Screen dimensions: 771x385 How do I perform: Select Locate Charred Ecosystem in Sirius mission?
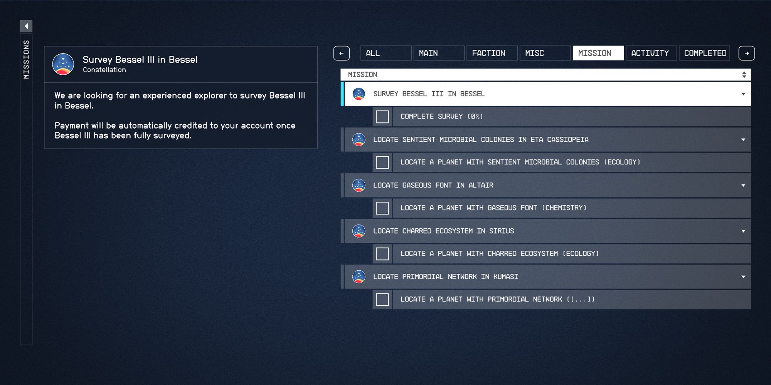[443, 231]
